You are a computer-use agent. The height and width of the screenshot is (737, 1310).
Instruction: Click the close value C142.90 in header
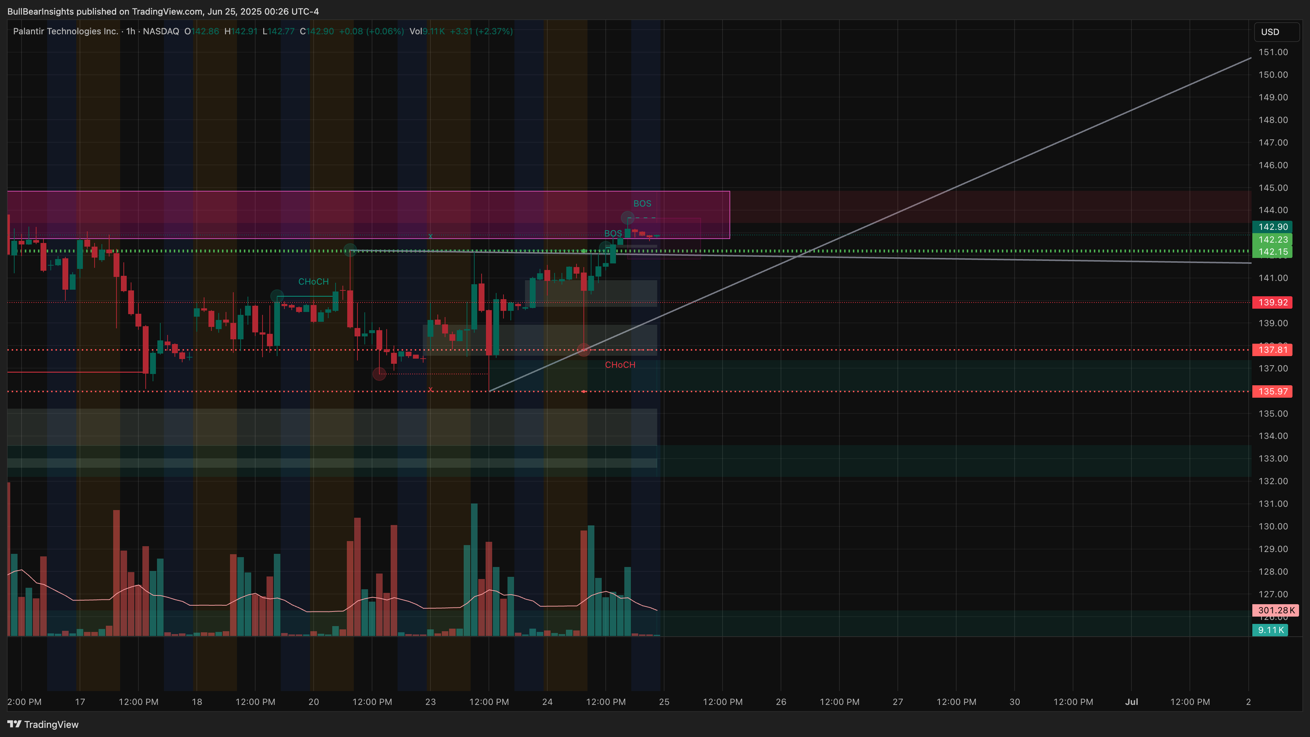[317, 31]
